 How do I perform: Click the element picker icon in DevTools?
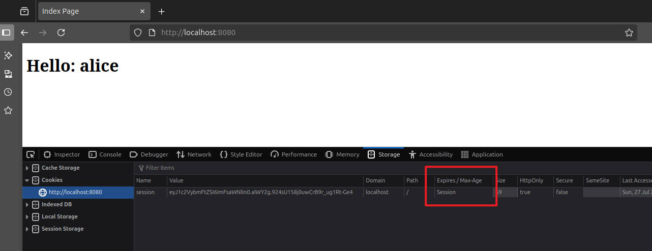(x=31, y=154)
